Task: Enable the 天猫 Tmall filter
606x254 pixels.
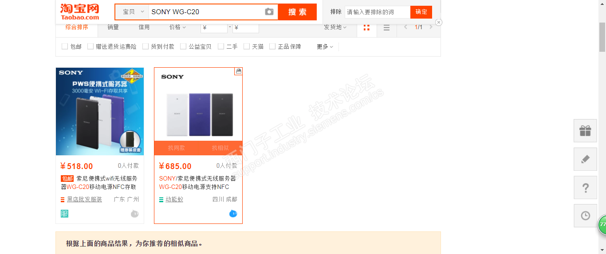Action: point(247,46)
